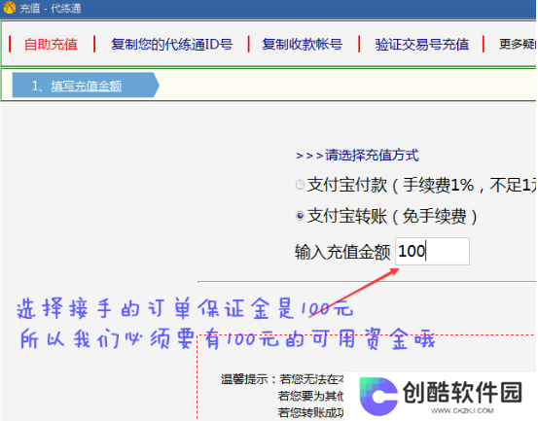Click the 温馨提示 text line

(x=282, y=379)
